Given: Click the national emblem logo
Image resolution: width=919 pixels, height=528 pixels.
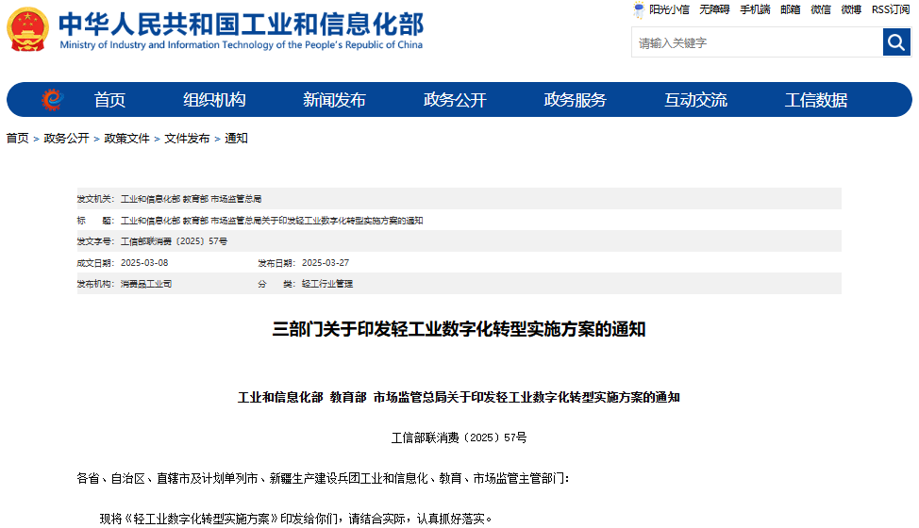Looking at the screenshot, I should point(27,29).
